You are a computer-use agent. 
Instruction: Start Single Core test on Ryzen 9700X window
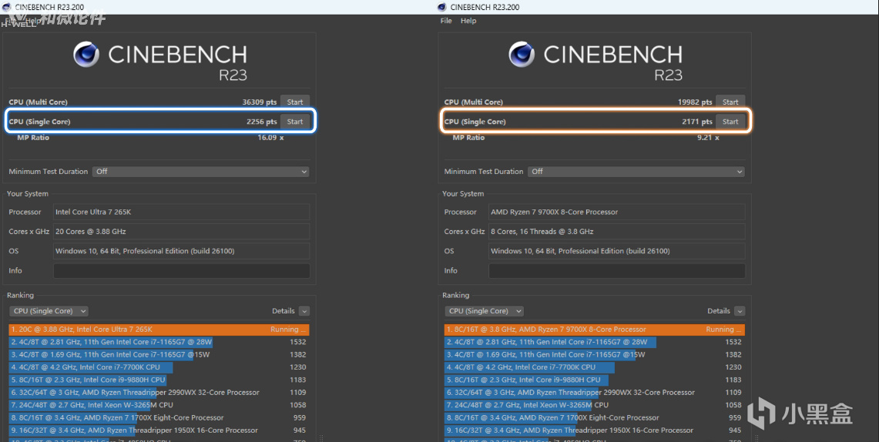point(730,122)
